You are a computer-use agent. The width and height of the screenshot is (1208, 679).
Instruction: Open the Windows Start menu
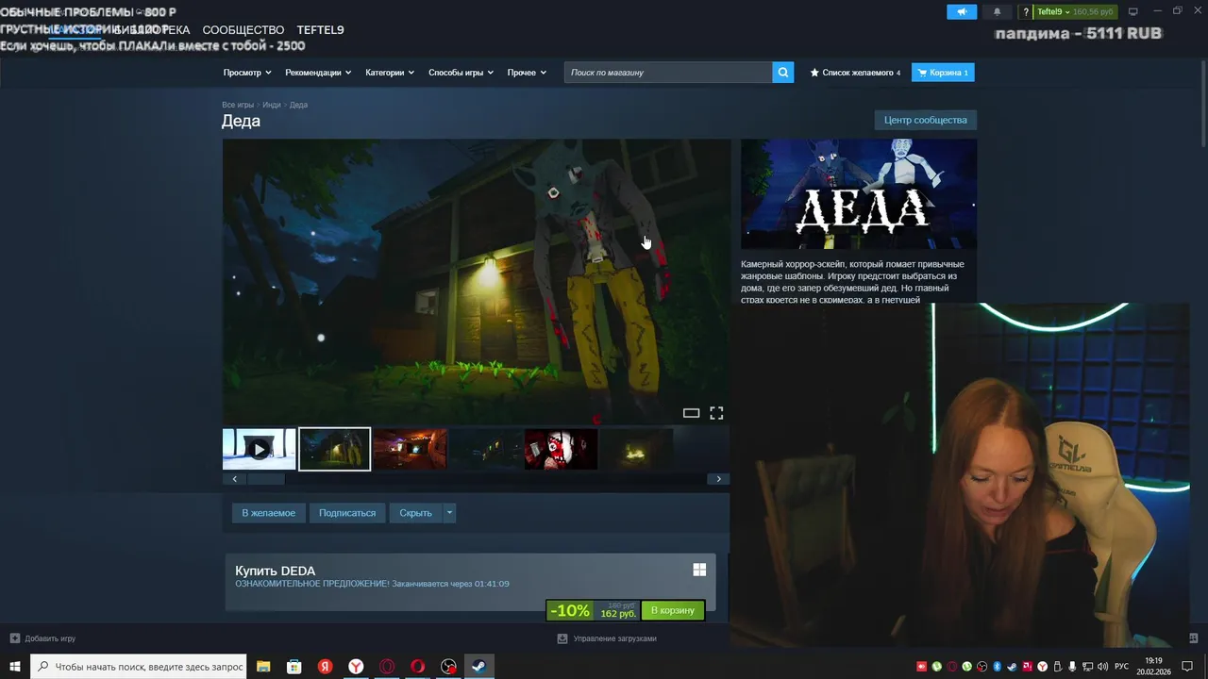click(15, 667)
